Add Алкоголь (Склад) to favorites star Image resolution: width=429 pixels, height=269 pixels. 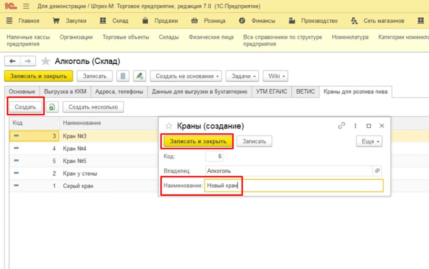pyautogui.click(x=45, y=61)
